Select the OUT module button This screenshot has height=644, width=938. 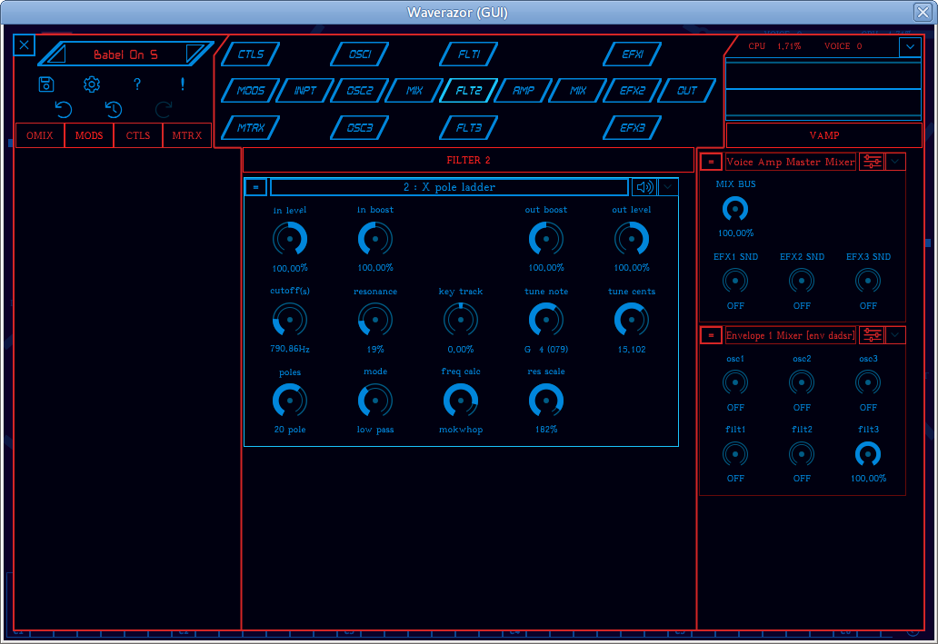687,91
